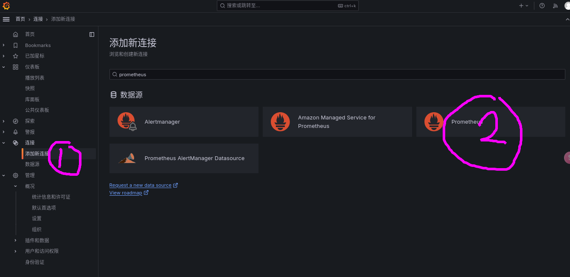Click the Amazon Managed Prometheus logo

280,122
